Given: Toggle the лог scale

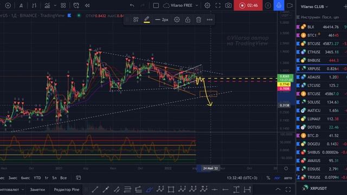Looking at the screenshot, I should click(277, 178).
